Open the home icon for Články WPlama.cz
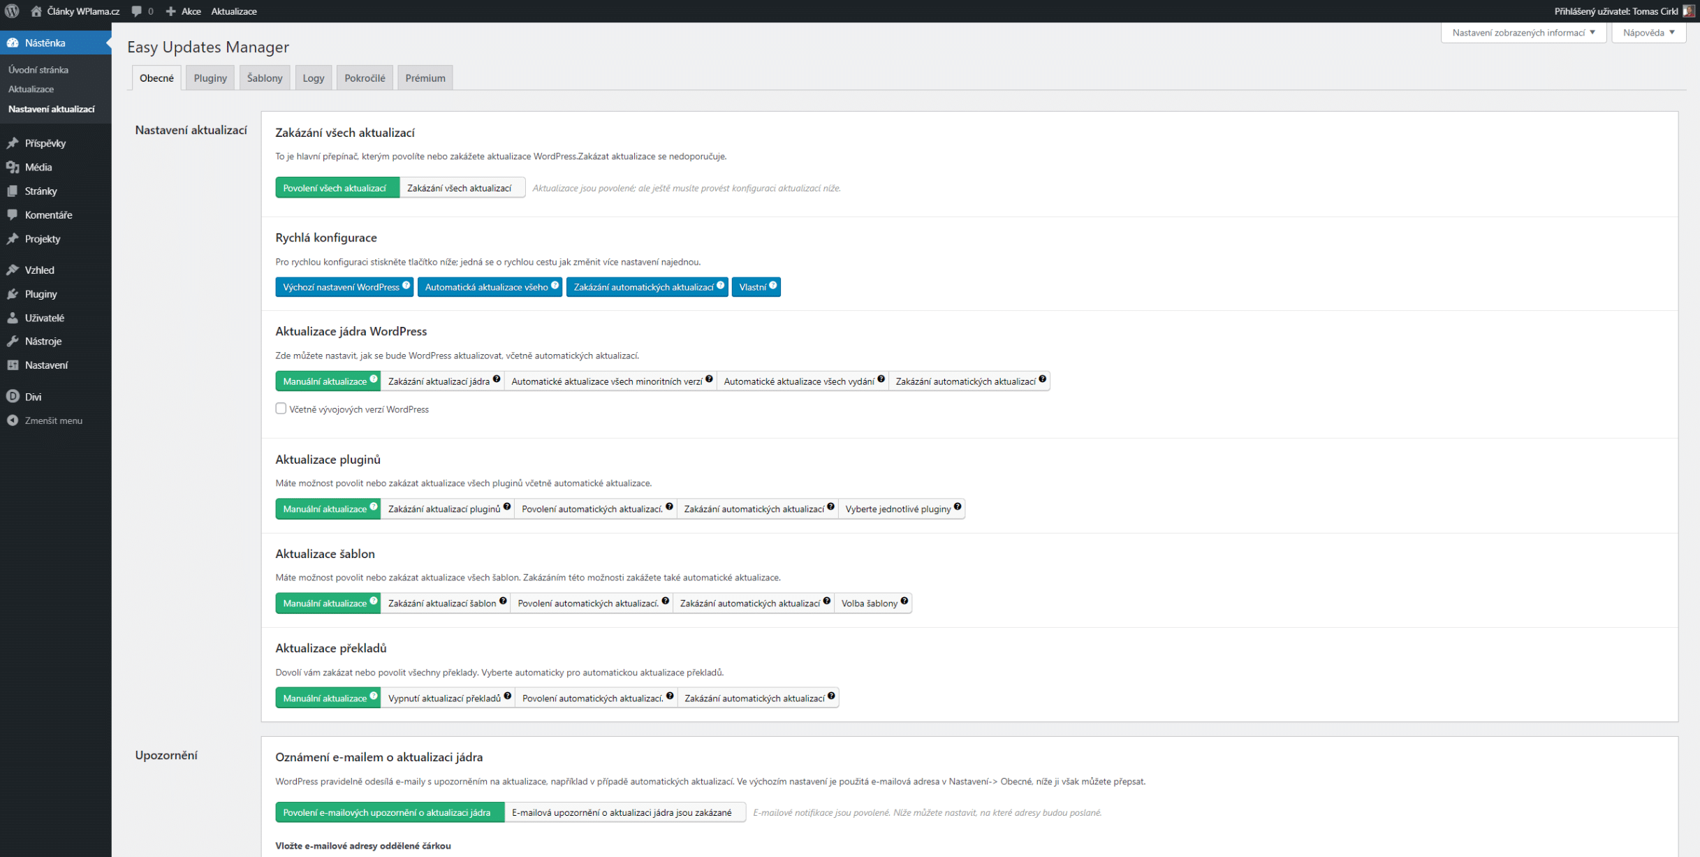This screenshot has width=1700, height=857. 36,11
